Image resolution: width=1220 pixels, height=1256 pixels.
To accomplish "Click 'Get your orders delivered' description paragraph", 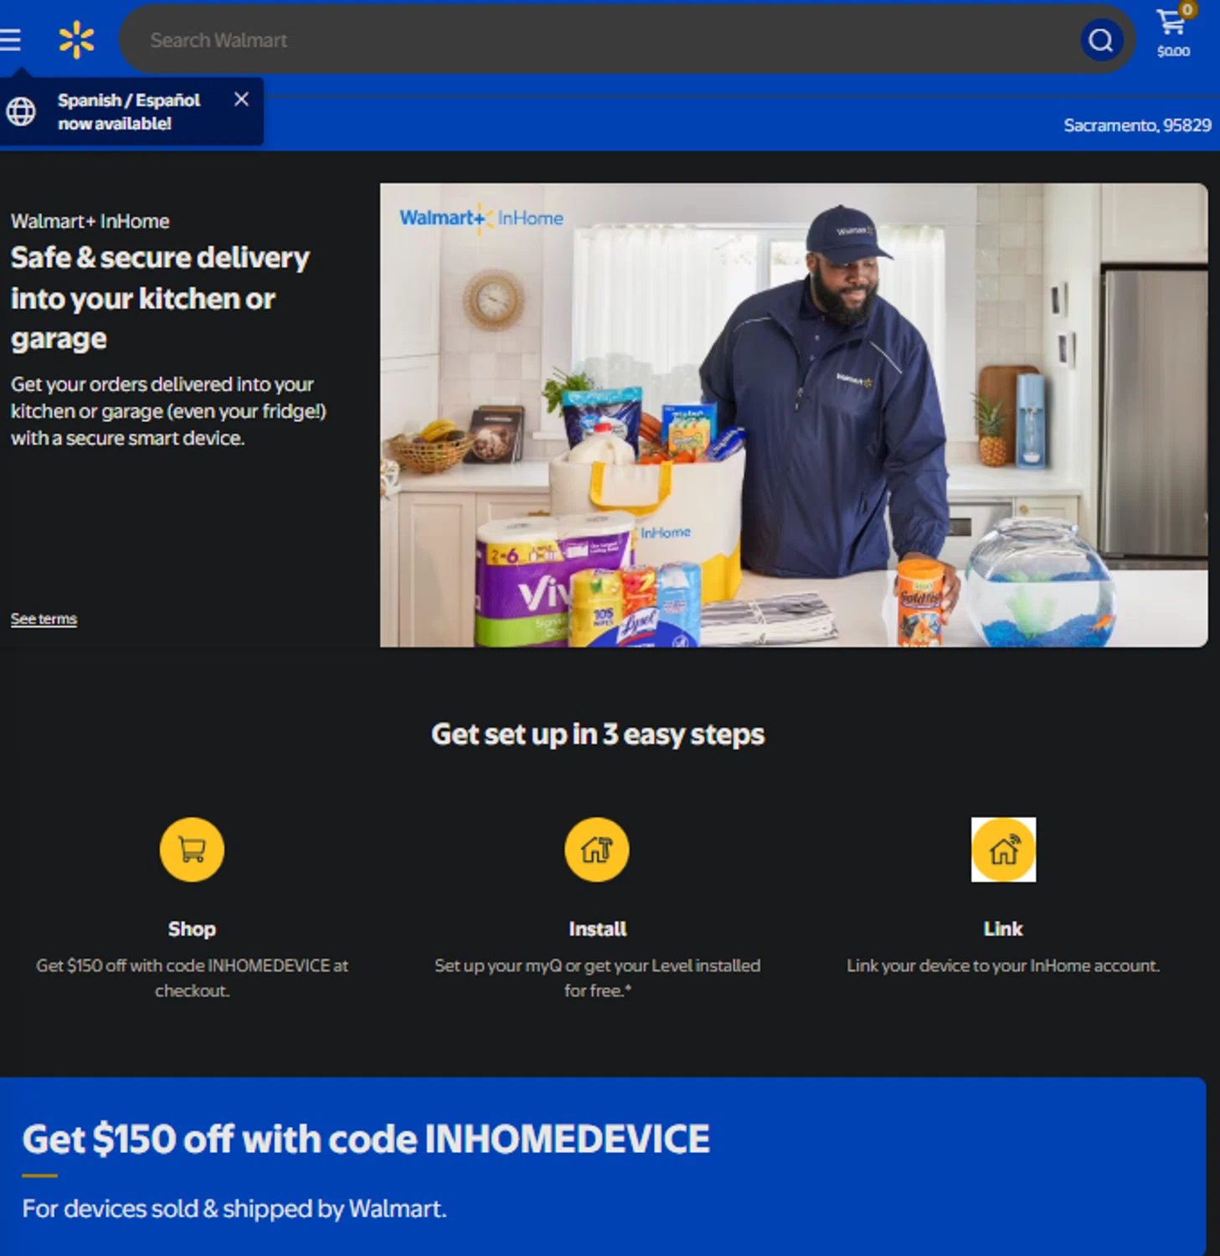I will point(168,411).
